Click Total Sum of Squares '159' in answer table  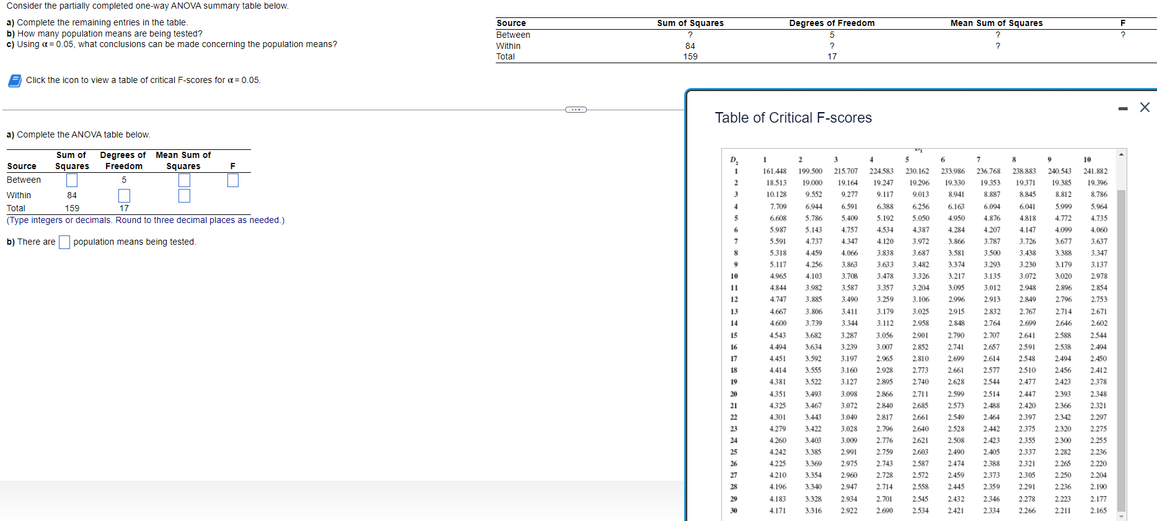(x=72, y=209)
